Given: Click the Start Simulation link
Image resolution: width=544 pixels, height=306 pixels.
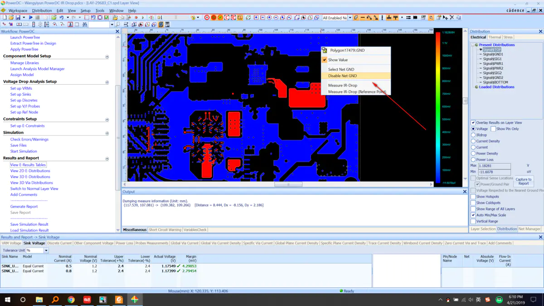Looking at the screenshot, I should [24, 151].
